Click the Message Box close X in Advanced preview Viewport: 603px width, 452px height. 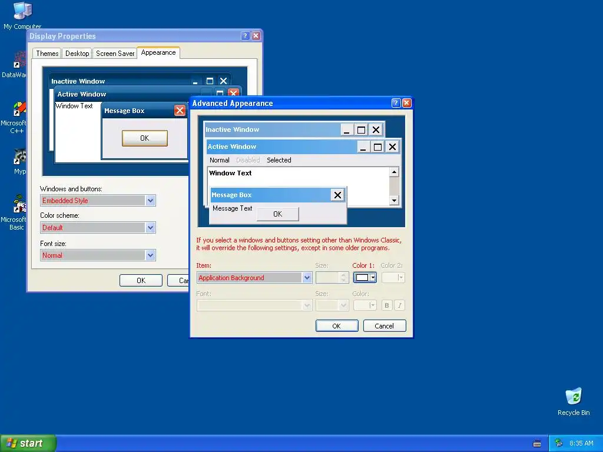[x=337, y=195]
